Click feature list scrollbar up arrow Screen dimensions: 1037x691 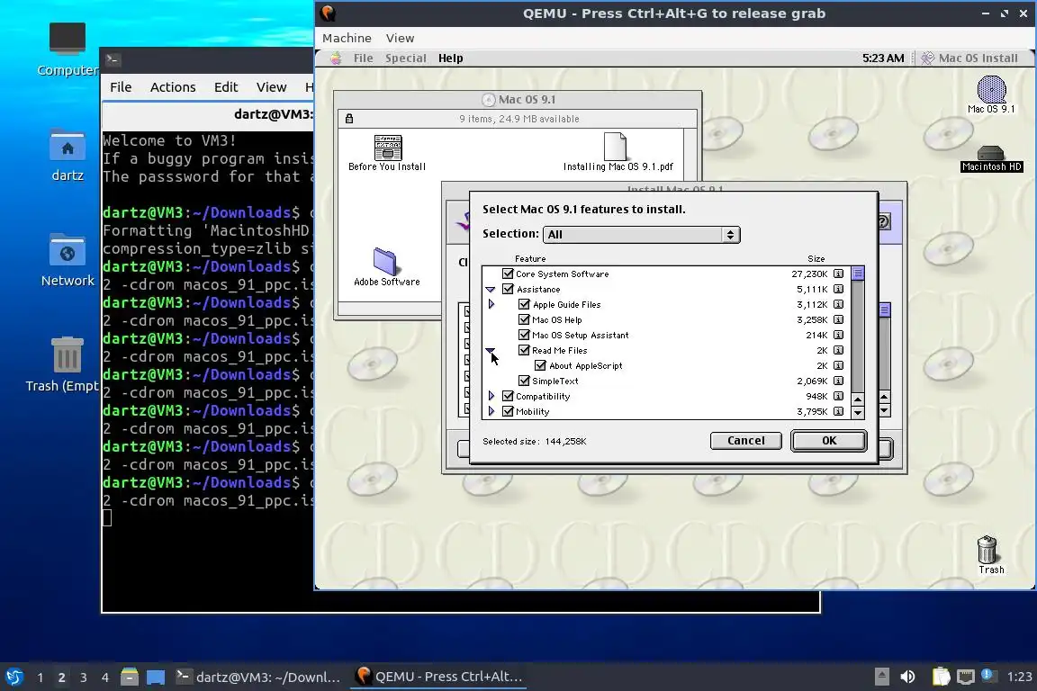858,399
